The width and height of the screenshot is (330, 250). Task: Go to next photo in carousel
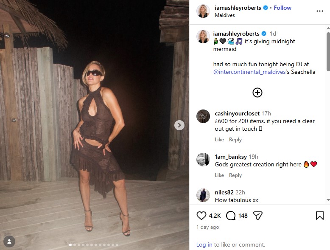point(179,125)
